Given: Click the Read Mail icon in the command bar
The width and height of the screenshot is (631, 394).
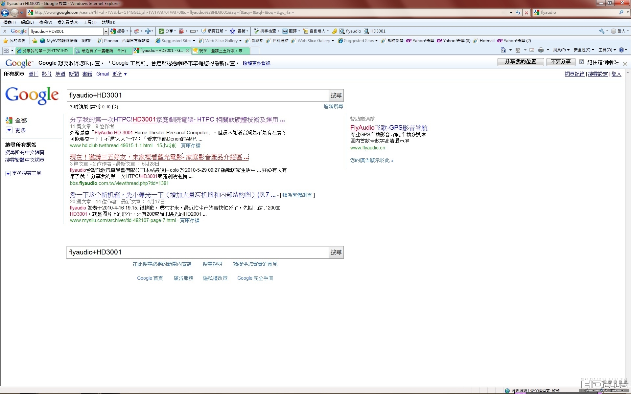Looking at the screenshot, I should pos(532,50).
